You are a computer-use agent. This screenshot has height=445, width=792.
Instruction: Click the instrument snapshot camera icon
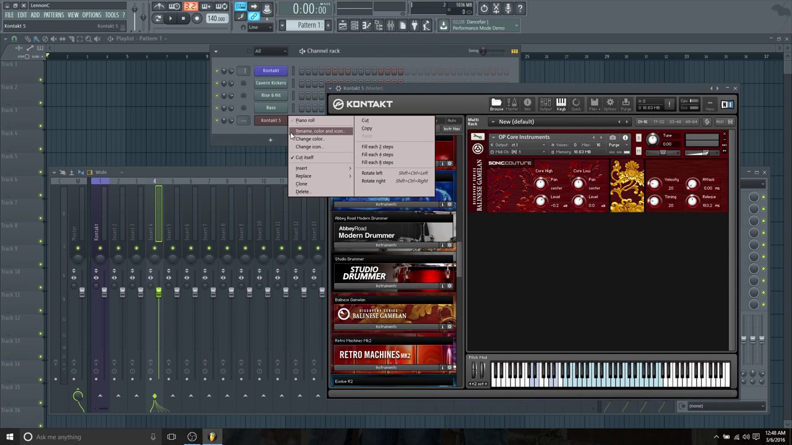(x=613, y=137)
